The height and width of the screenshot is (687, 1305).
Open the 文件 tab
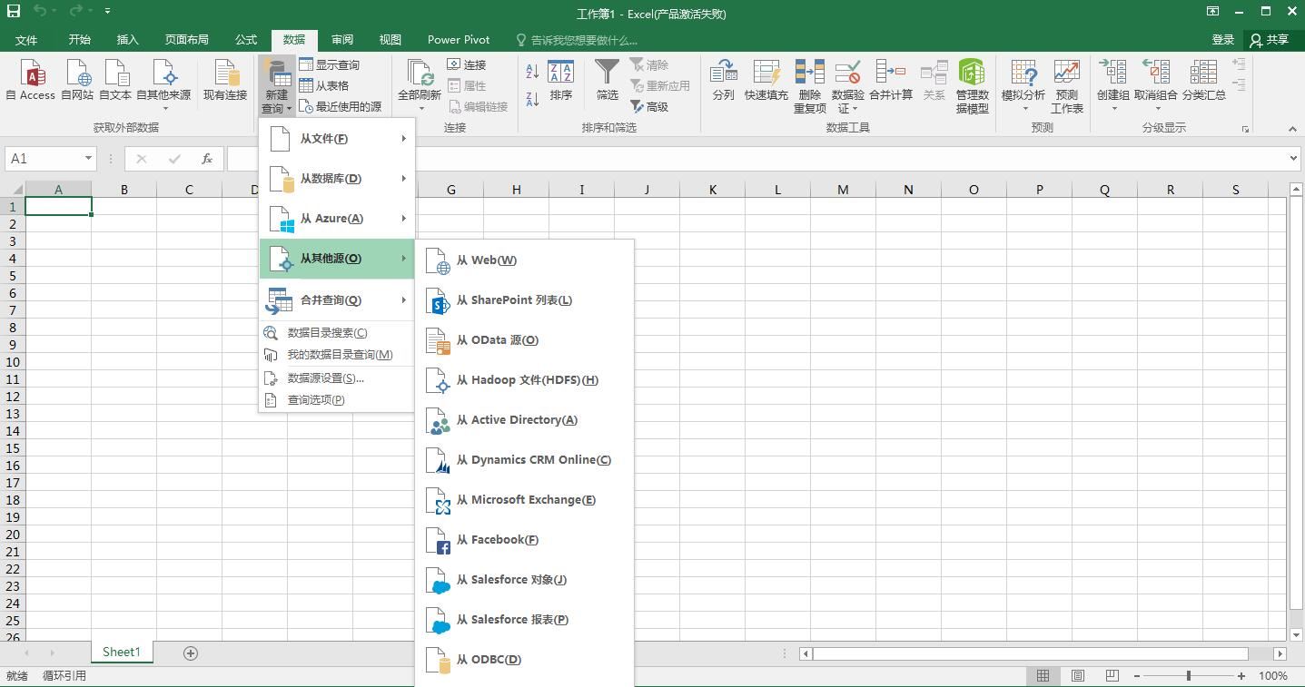click(26, 40)
